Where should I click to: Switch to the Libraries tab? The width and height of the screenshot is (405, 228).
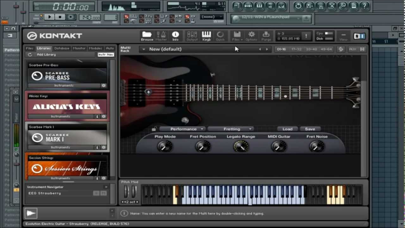point(44,48)
